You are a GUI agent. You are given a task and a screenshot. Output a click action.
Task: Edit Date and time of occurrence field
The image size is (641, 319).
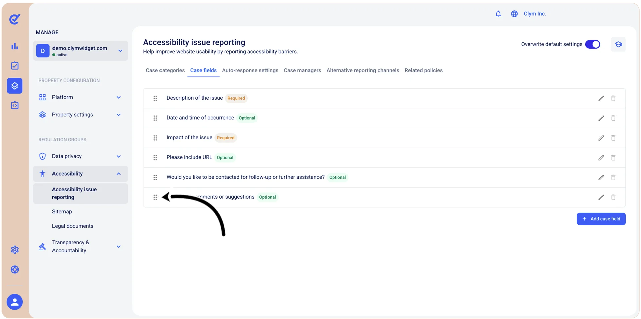click(601, 118)
